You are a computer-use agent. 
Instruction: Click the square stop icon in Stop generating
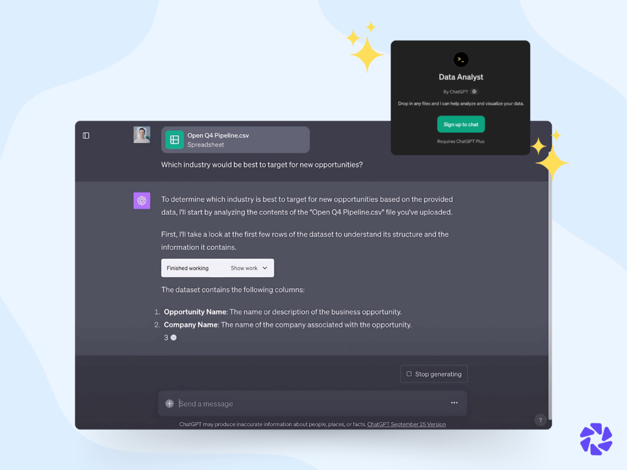408,374
